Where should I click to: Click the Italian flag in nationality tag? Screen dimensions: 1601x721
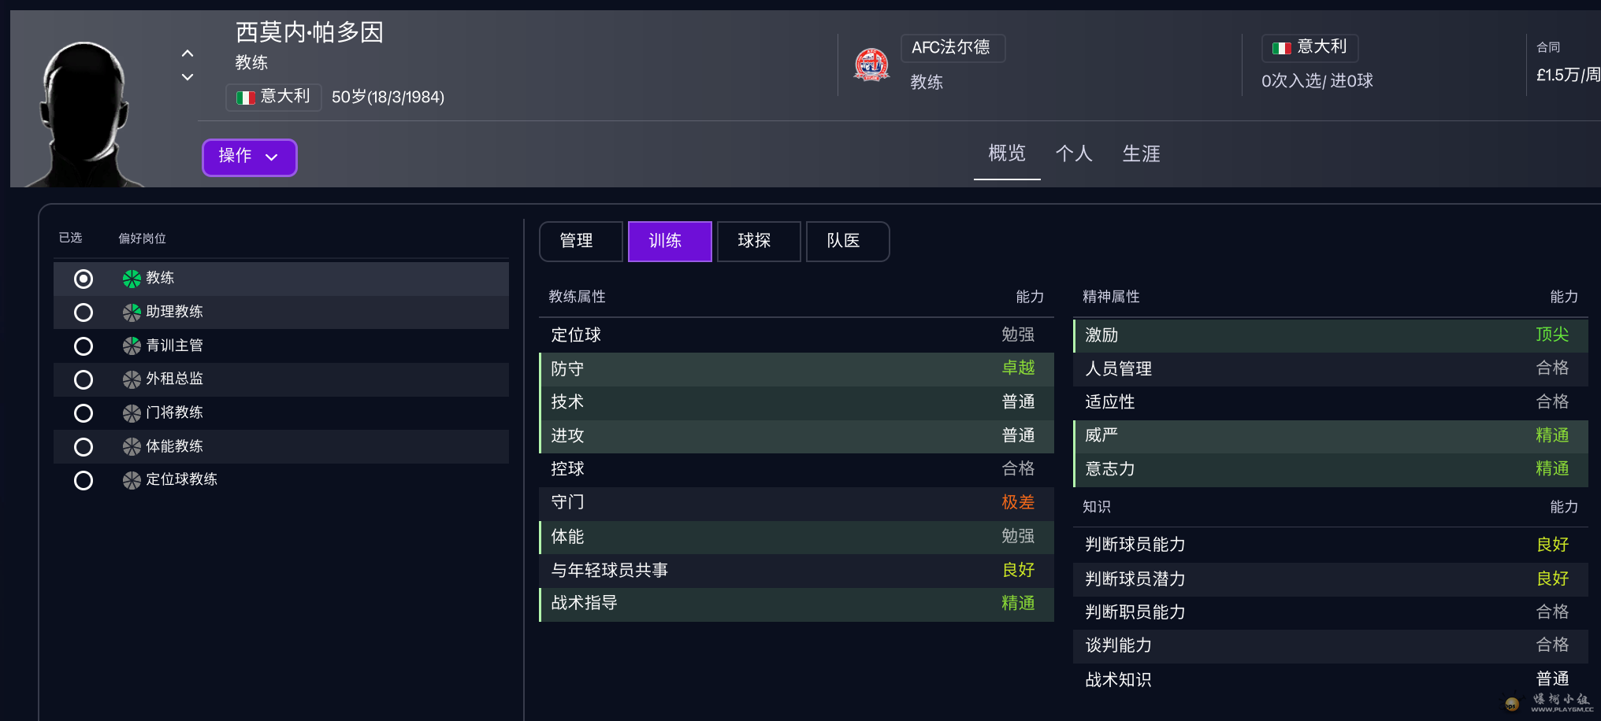coord(246,98)
